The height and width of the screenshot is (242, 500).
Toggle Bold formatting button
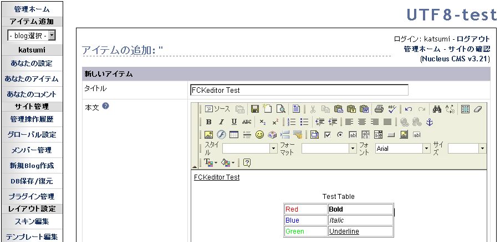tap(208, 122)
